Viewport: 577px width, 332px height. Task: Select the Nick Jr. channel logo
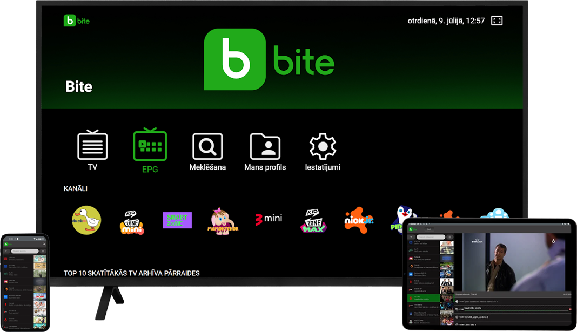(x=359, y=219)
